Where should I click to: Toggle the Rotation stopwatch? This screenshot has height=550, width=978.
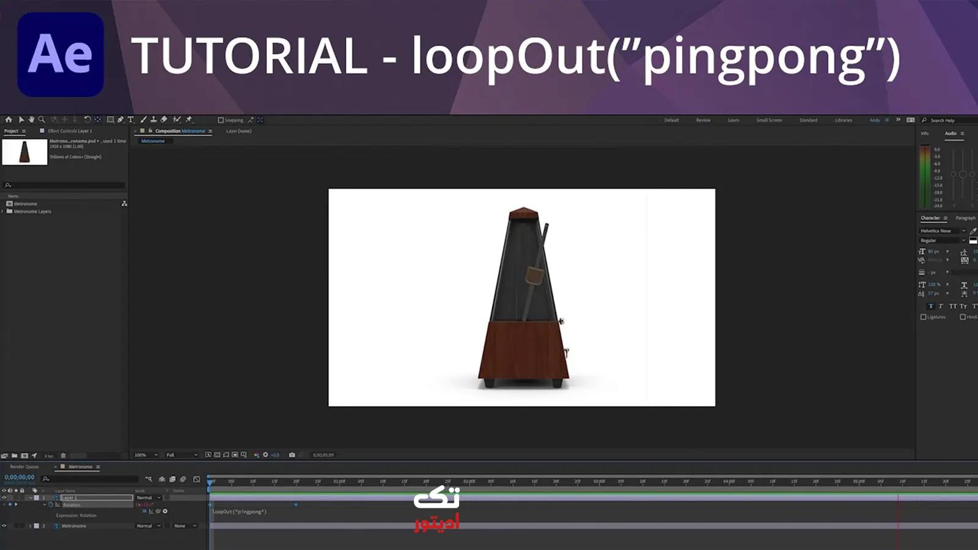pyautogui.click(x=51, y=504)
